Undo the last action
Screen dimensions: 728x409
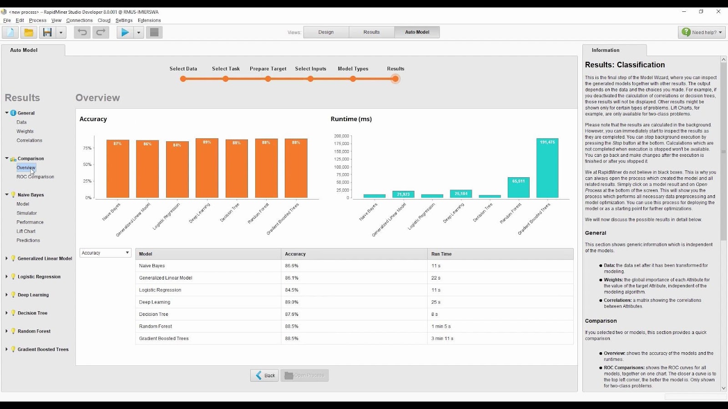pyautogui.click(x=81, y=32)
